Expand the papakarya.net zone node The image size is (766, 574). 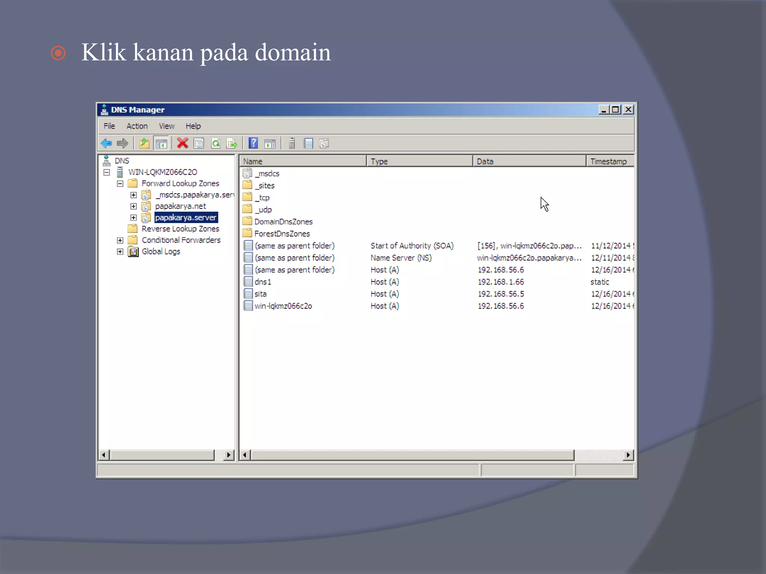pyautogui.click(x=134, y=206)
